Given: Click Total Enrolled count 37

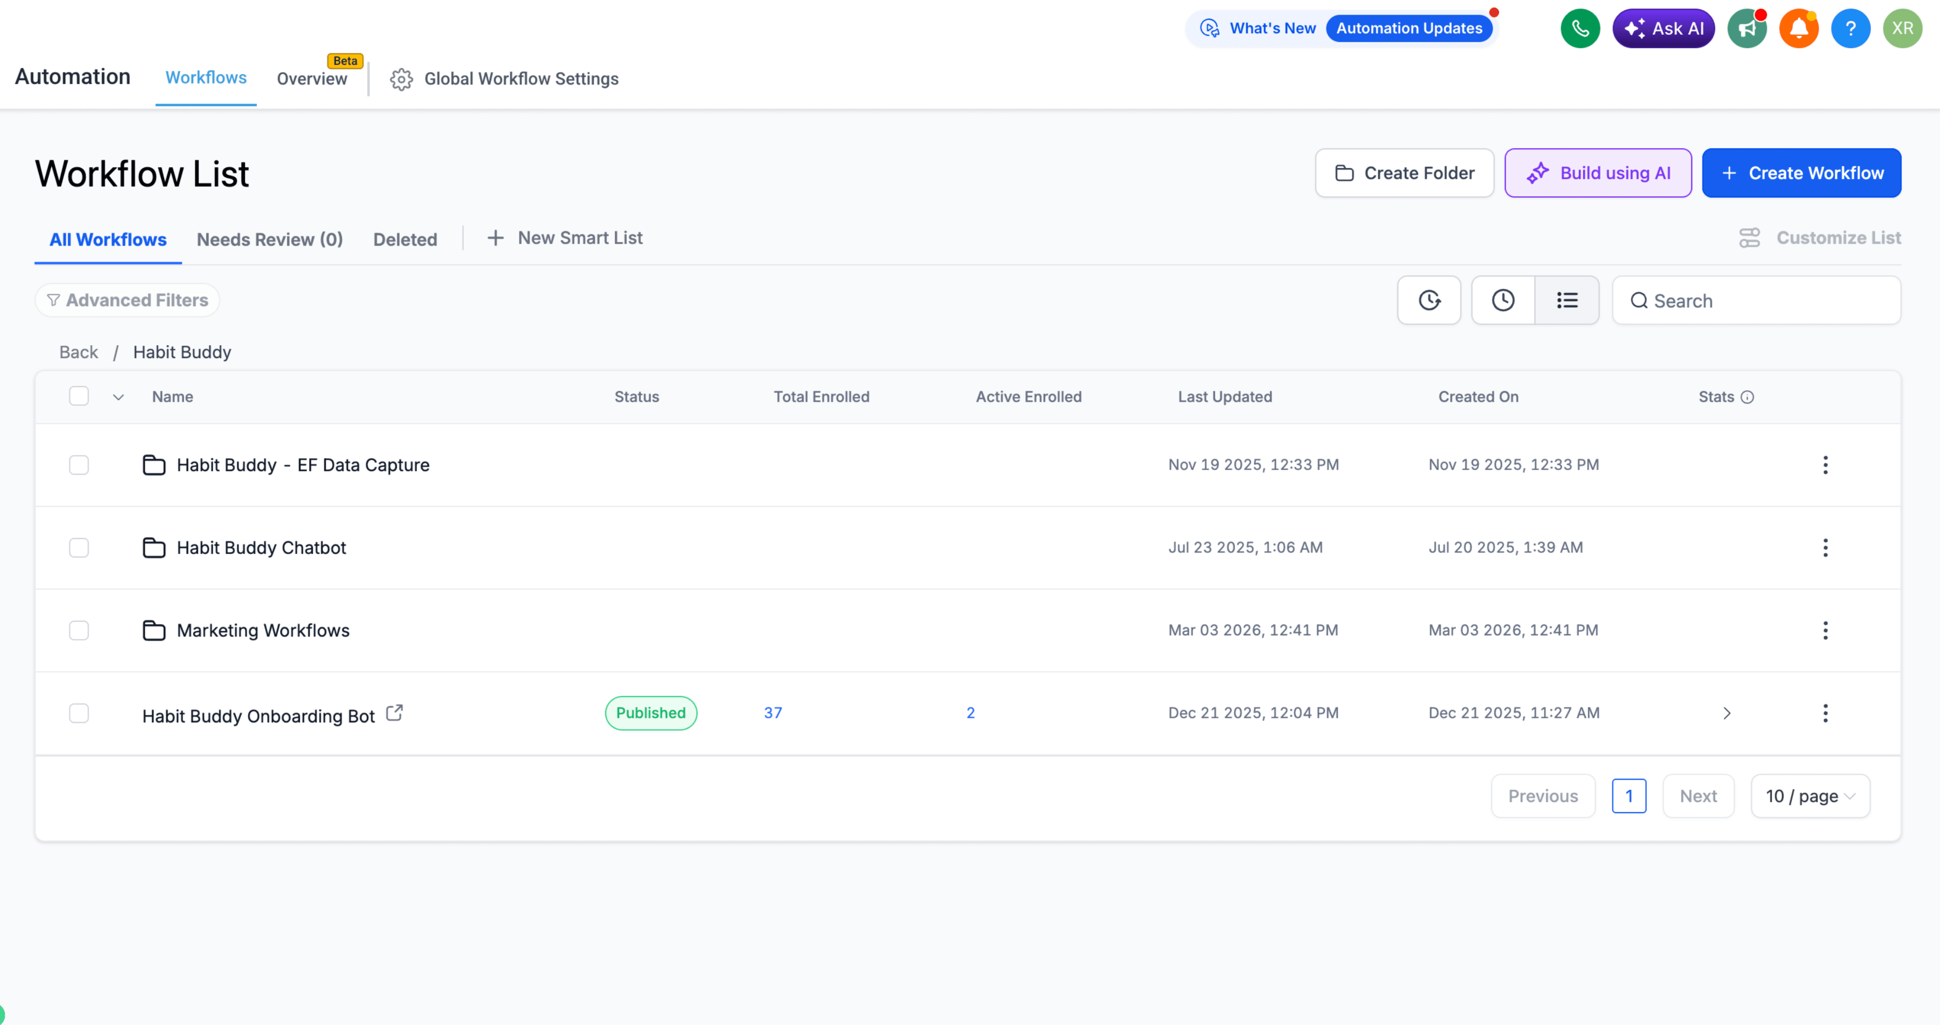Looking at the screenshot, I should coord(773,713).
